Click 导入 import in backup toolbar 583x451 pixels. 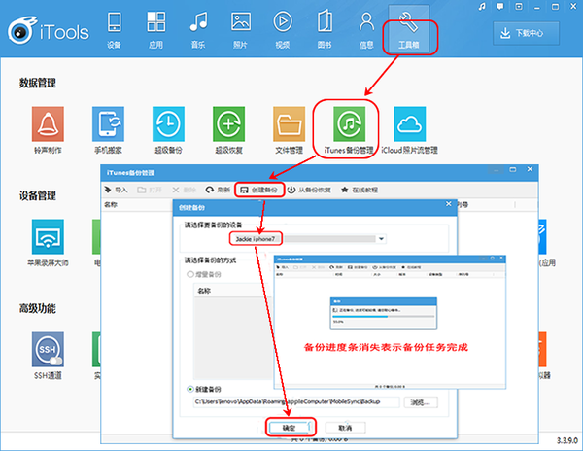click(116, 190)
